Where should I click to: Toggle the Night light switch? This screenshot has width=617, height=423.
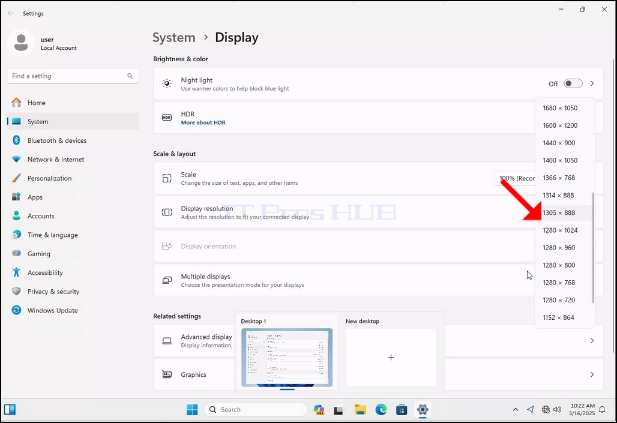point(573,83)
